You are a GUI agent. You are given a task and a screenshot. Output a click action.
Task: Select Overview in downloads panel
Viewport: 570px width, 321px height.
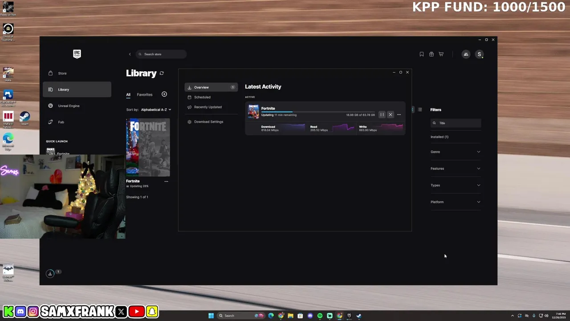211,87
